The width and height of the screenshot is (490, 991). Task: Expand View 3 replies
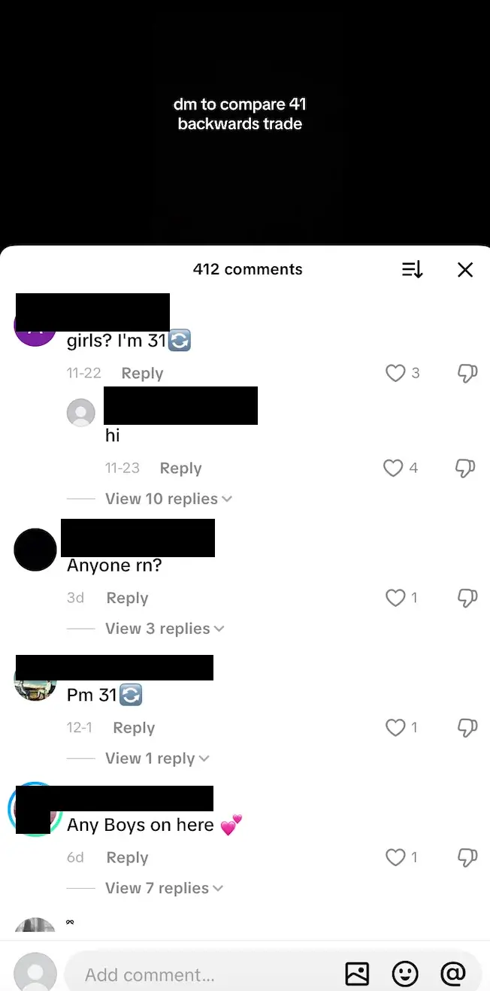pos(165,629)
